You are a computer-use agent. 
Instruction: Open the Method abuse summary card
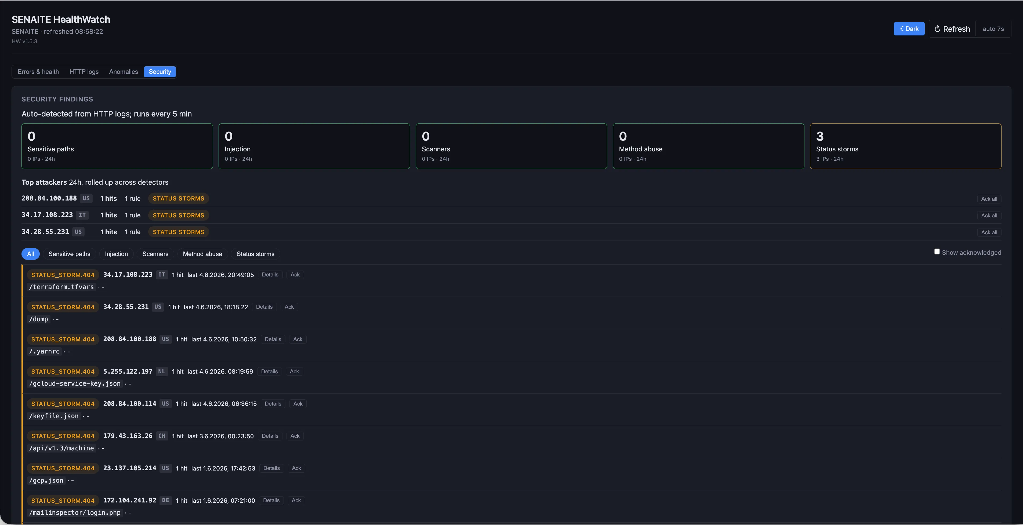click(709, 146)
